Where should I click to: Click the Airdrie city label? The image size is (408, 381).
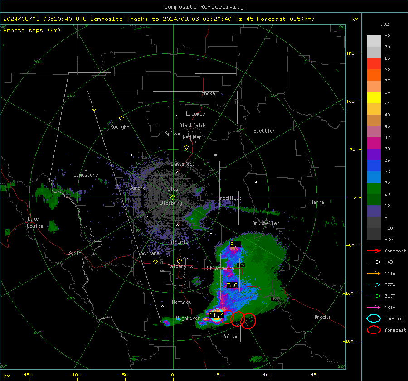tap(179, 242)
